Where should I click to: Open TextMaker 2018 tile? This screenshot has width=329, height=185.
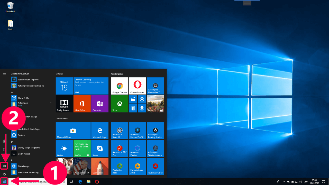point(155,166)
